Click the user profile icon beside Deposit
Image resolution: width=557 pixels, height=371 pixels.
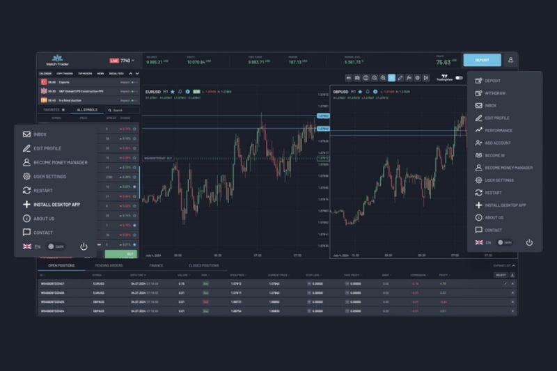(x=511, y=61)
